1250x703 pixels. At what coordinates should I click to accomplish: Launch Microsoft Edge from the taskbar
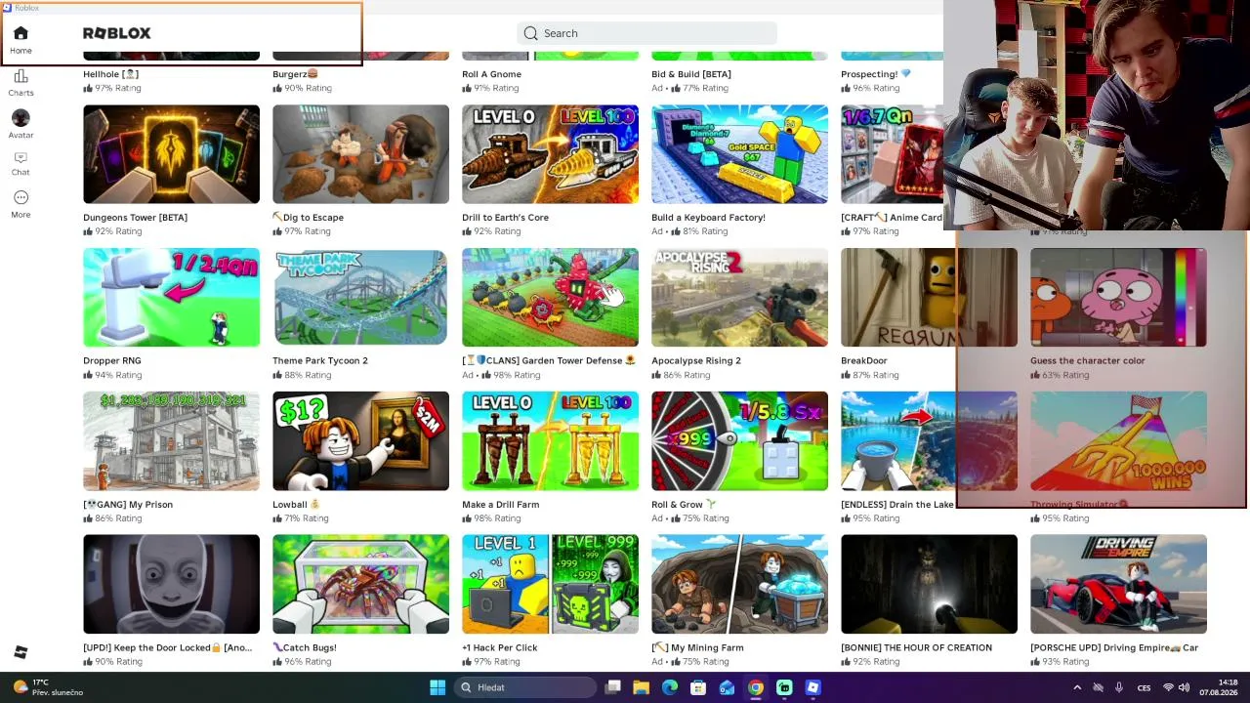pos(670,687)
